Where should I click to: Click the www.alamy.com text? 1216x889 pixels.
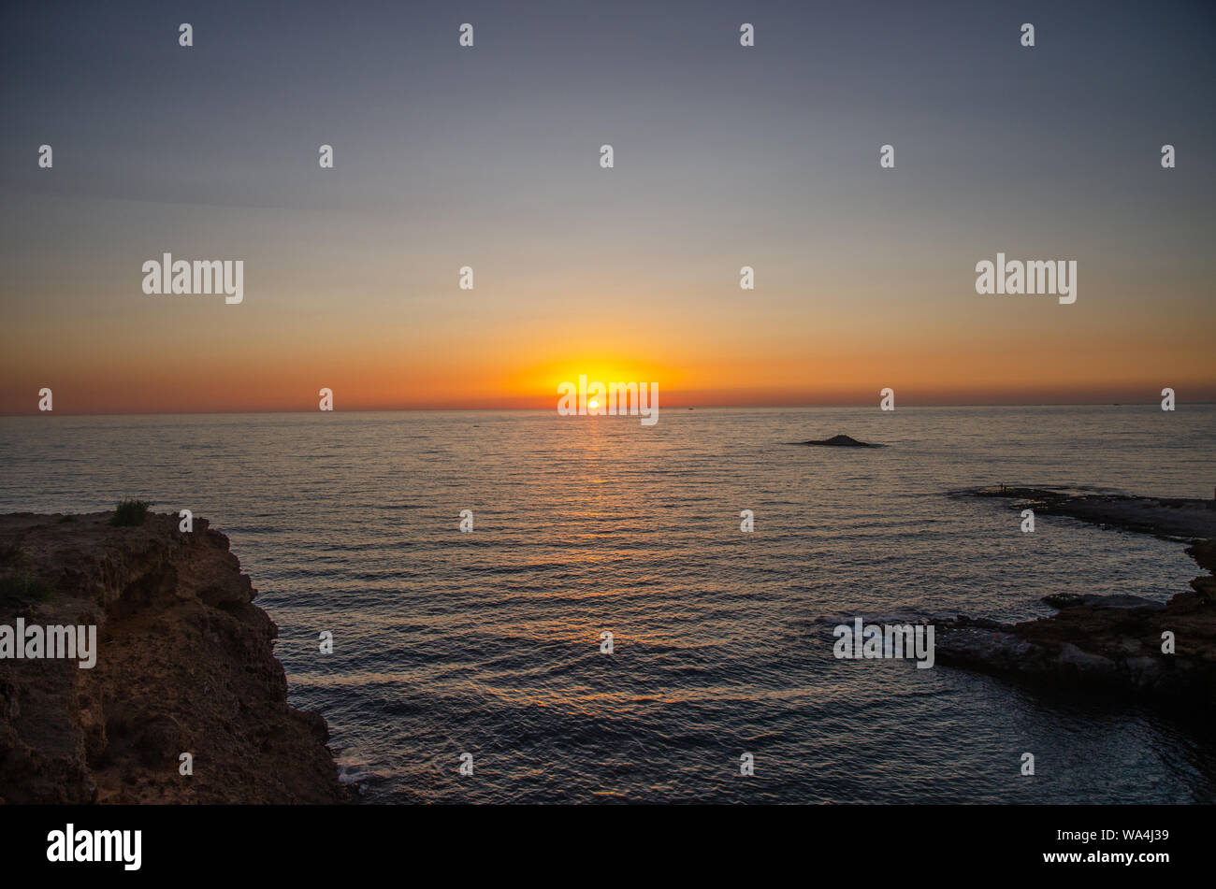coord(1107,857)
